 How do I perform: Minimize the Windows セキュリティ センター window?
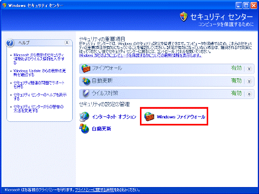point(239,5)
